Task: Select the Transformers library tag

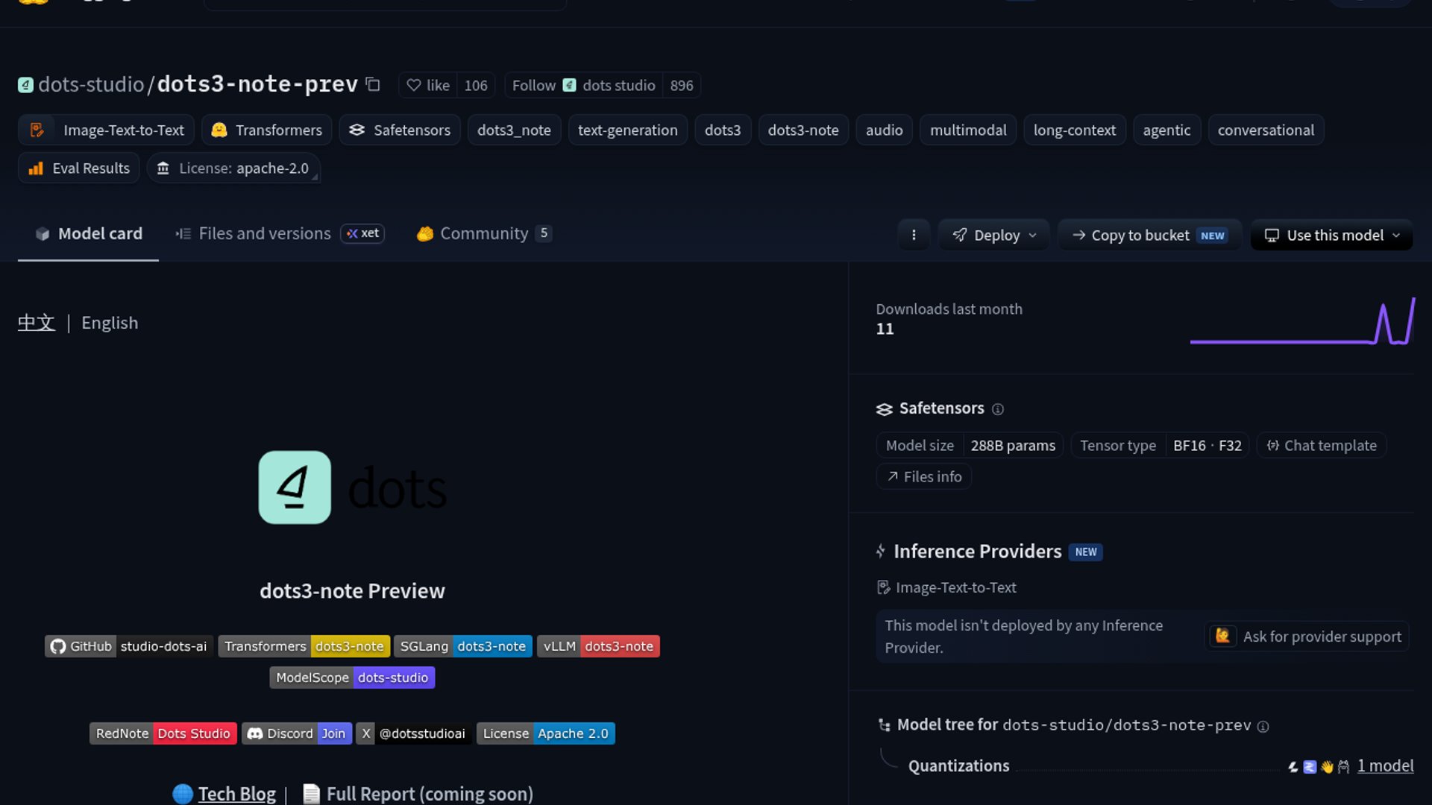Action: (x=267, y=130)
